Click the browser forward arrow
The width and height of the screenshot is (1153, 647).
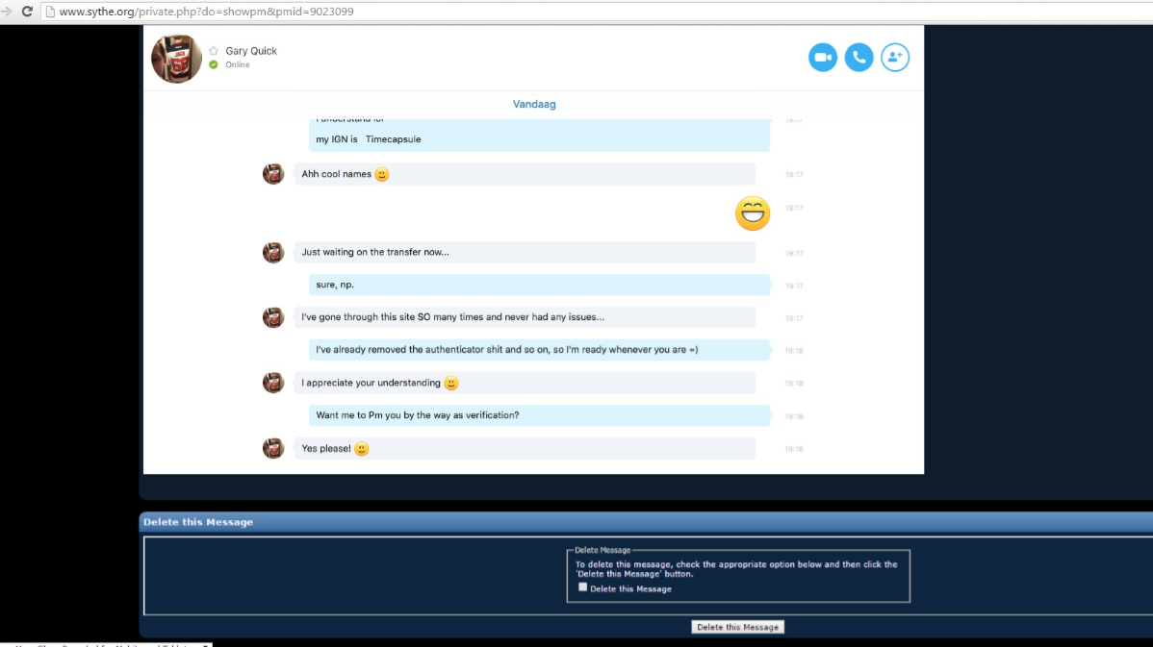(x=7, y=11)
